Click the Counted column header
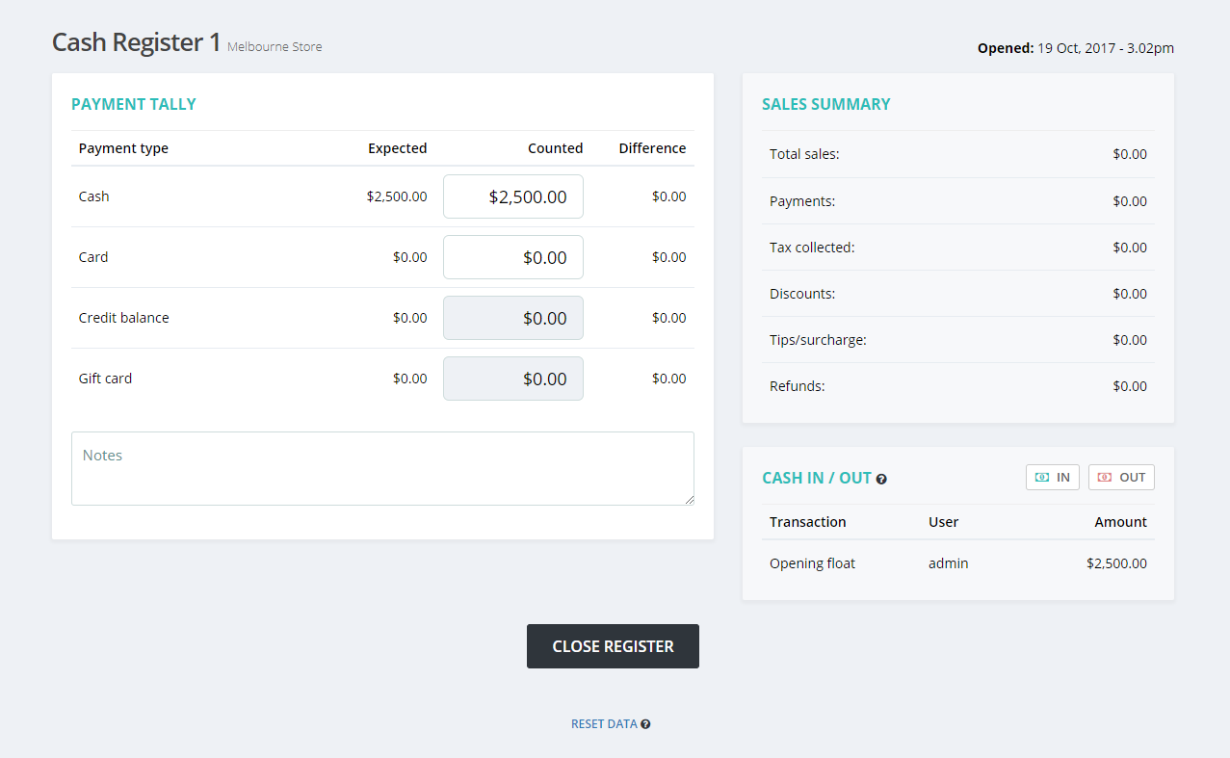Screen dimensions: 1230x758 [x=555, y=148]
